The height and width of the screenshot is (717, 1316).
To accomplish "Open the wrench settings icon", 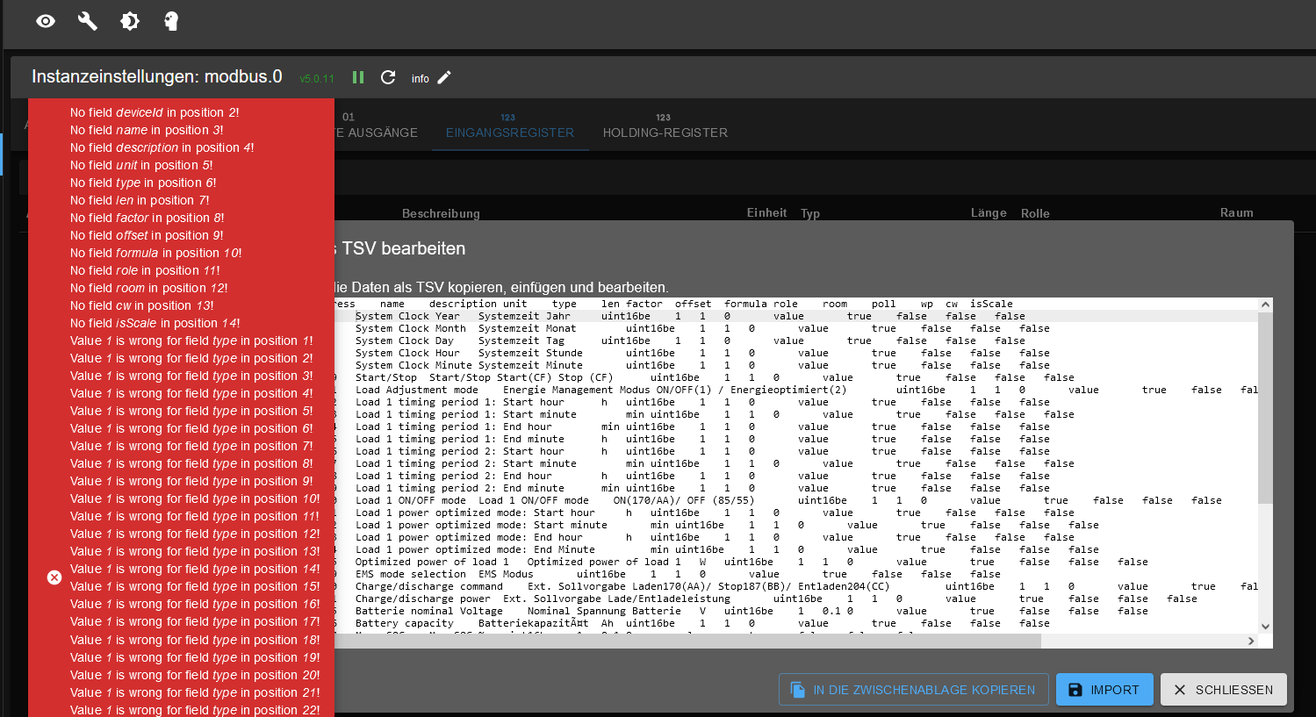I will click(x=88, y=21).
